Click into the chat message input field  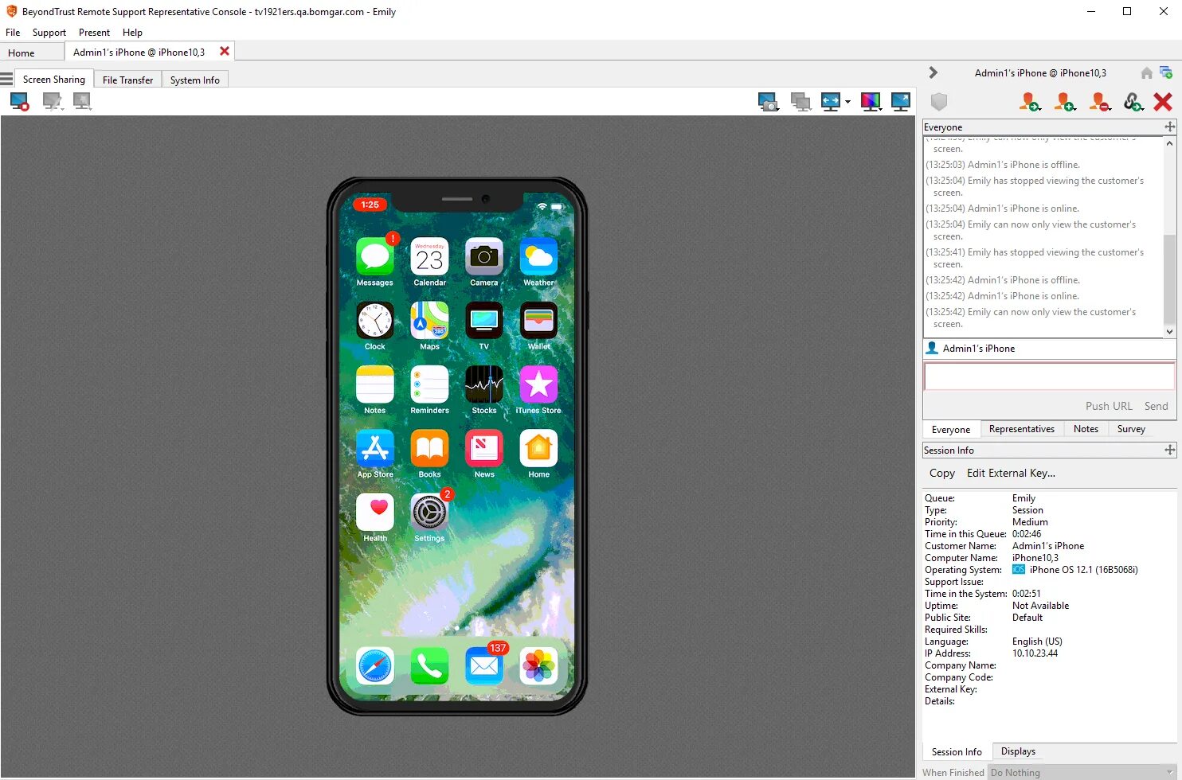pyautogui.click(x=1049, y=376)
